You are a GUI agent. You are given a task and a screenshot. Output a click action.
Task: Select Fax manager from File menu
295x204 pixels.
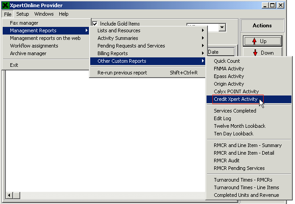(46, 23)
